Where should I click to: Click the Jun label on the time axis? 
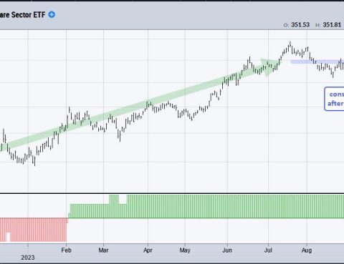pos(227,250)
